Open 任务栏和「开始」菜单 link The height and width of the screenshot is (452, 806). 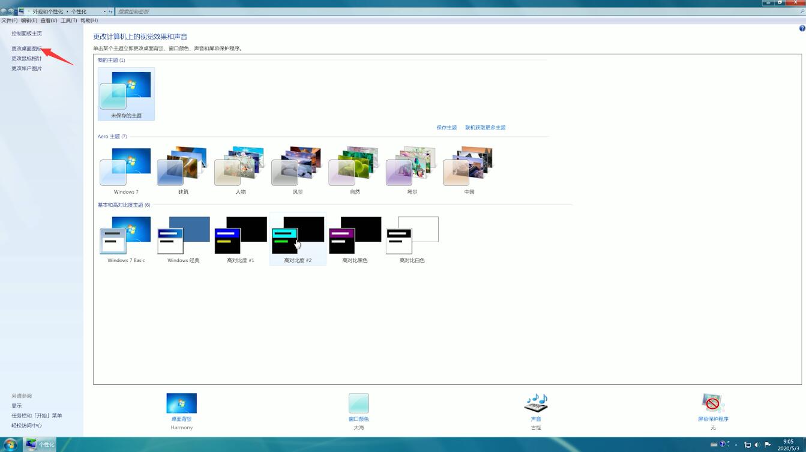[x=37, y=415]
